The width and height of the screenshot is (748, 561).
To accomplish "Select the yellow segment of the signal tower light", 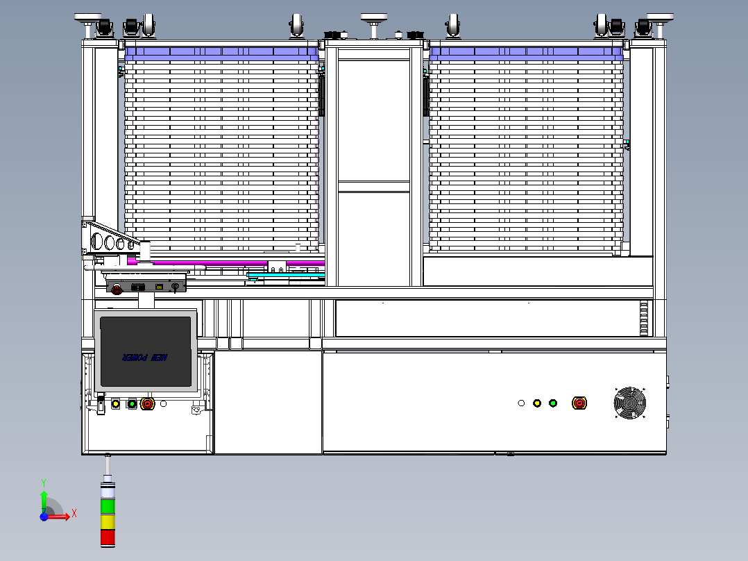I will pos(108,522).
